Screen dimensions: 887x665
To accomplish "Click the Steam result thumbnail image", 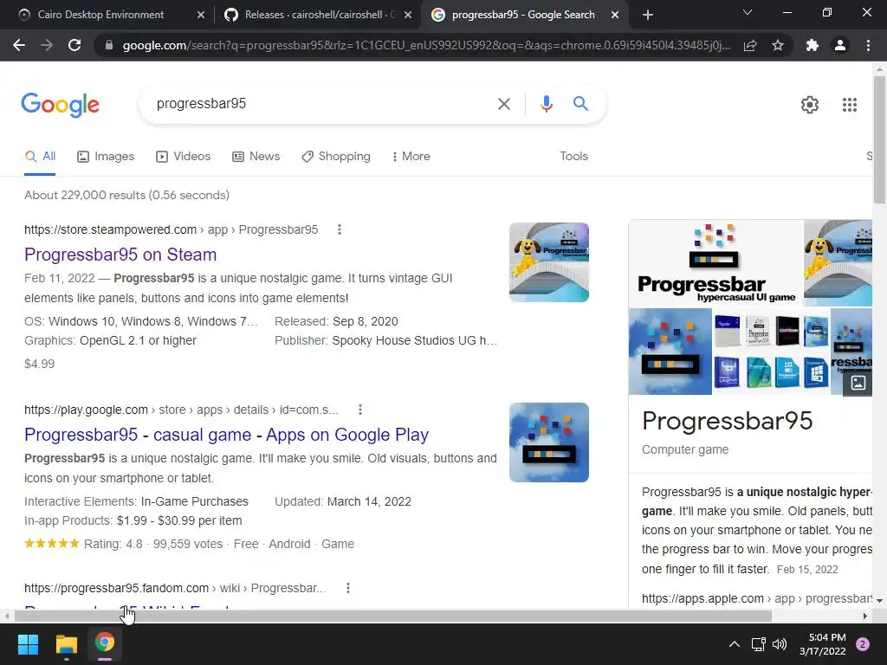I will click(548, 262).
